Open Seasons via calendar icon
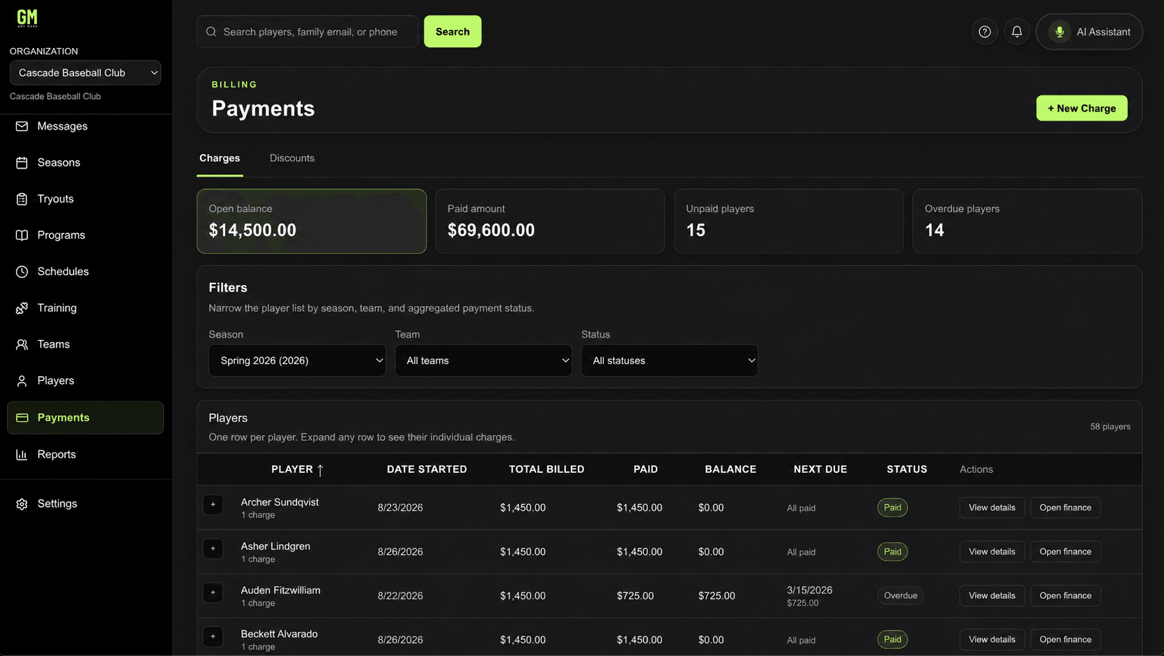1164x656 pixels. coord(22,162)
